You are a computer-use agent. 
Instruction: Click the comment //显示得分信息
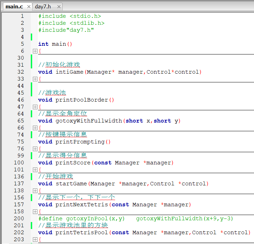point(63,155)
